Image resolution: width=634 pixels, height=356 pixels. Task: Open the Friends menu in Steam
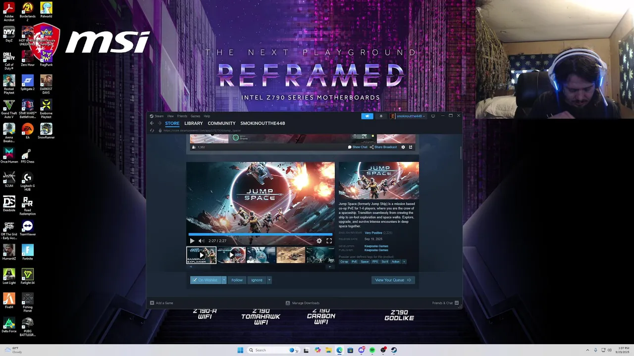pos(182,116)
